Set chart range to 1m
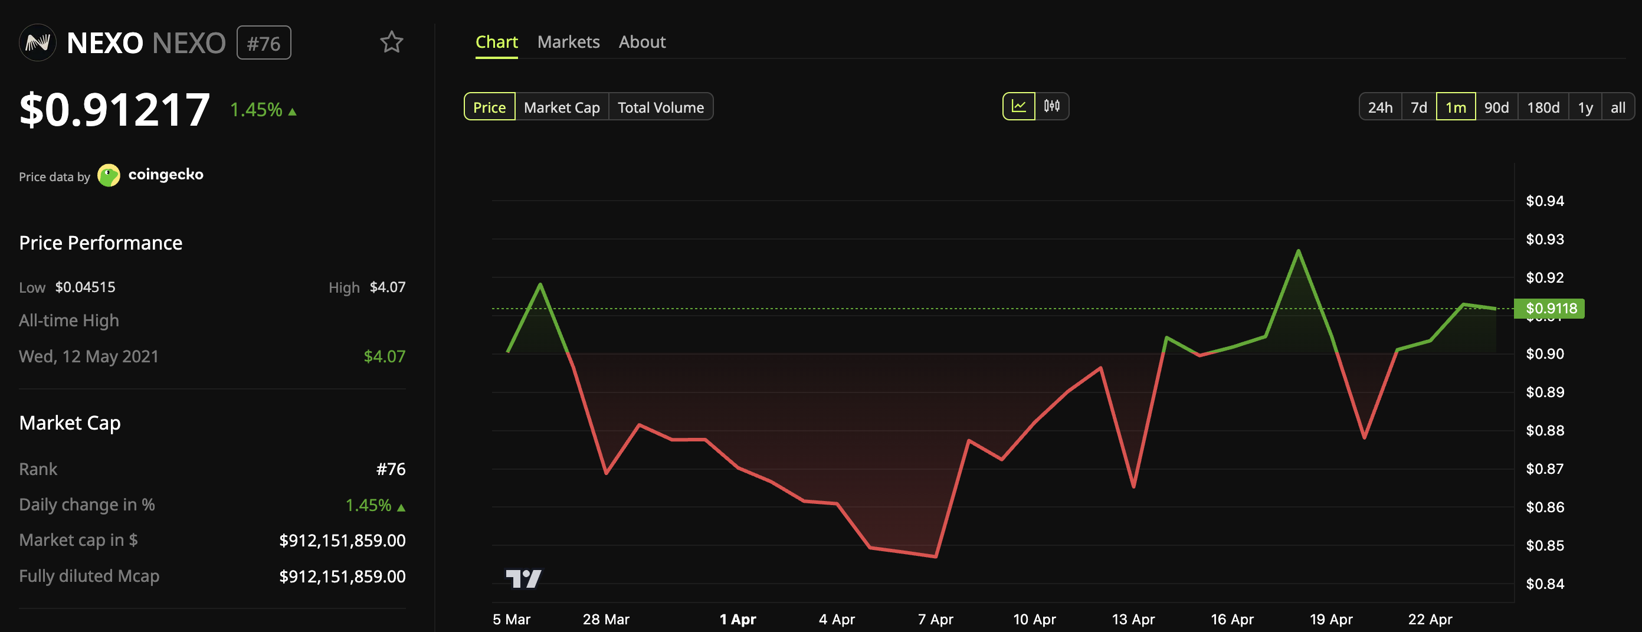This screenshot has width=1642, height=632. point(1456,107)
